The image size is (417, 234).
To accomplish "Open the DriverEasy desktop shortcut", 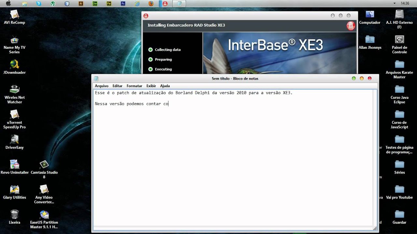I will [x=14, y=142].
